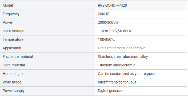
Task: Select the 2000-3000W power value
Action: [x=108, y=22]
